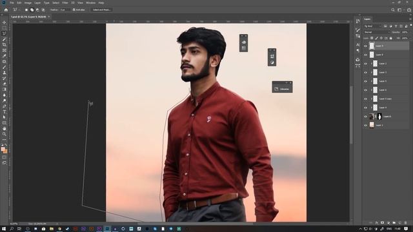Click the Lock all layer icon
The height and width of the screenshot is (232, 413).
click(x=390, y=39)
